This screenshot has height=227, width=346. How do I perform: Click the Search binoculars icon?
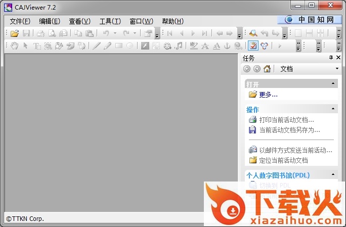(253, 33)
